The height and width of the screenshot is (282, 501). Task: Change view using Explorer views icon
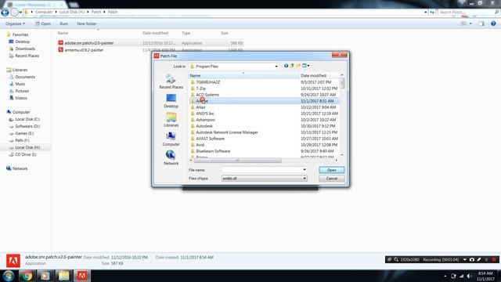tap(463, 23)
